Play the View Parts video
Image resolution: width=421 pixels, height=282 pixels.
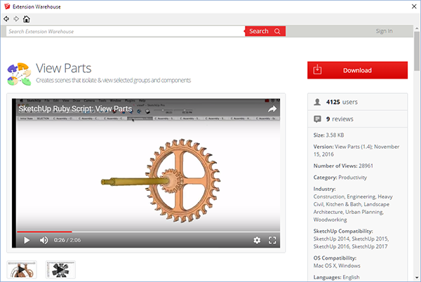click(x=27, y=240)
